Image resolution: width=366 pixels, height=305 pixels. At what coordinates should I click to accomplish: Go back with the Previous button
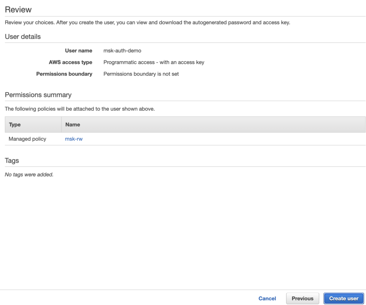302,298
